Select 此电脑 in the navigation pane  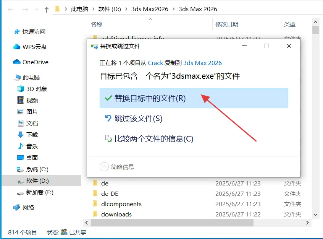tap(27, 77)
